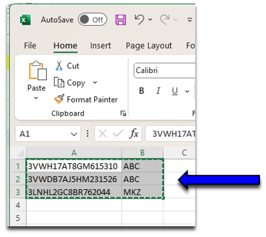266x237 pixels.
Task: Expand the Paste options arrow
Action: 36,98
